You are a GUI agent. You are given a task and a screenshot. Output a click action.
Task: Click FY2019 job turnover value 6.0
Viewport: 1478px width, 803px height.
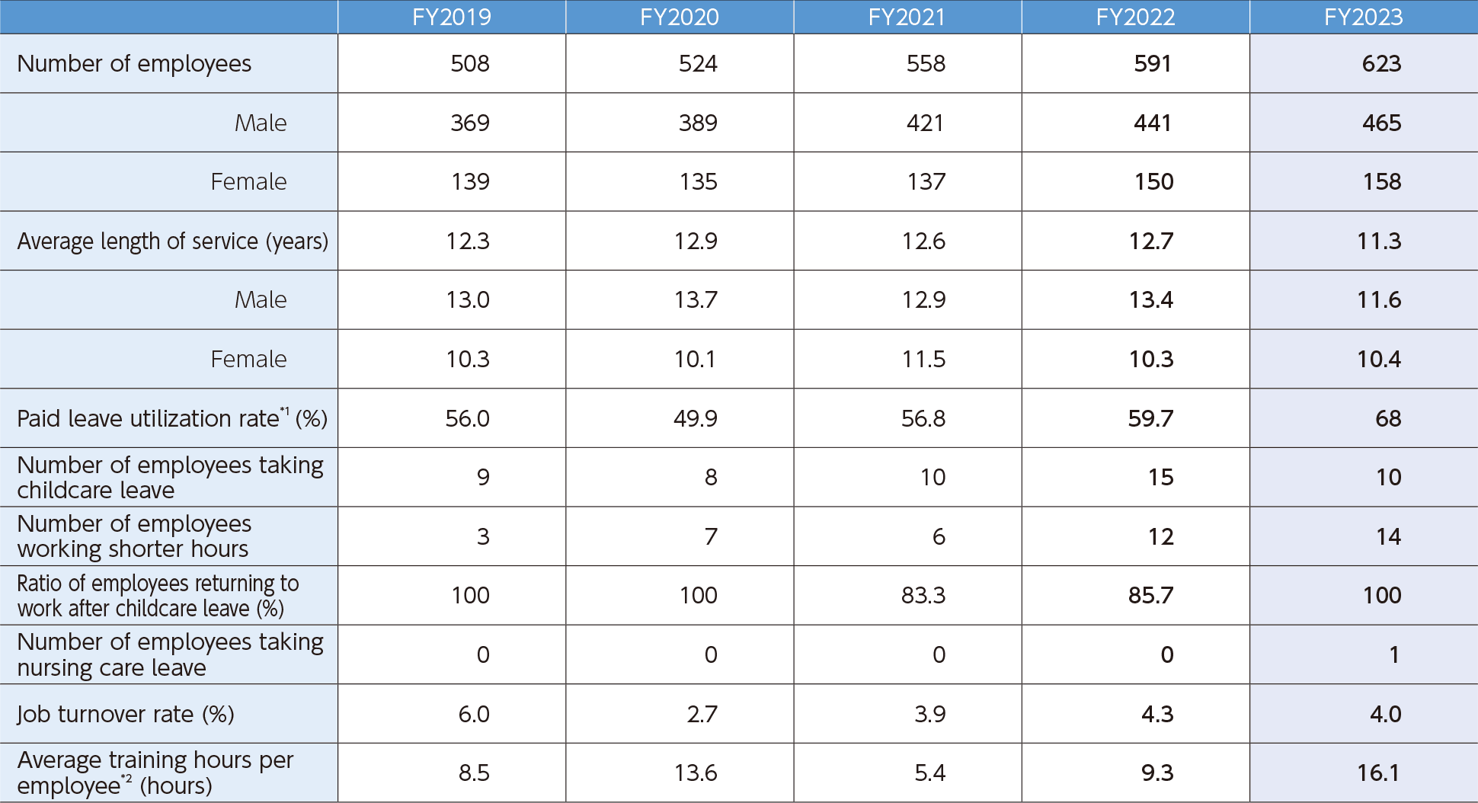click(474, 714)
